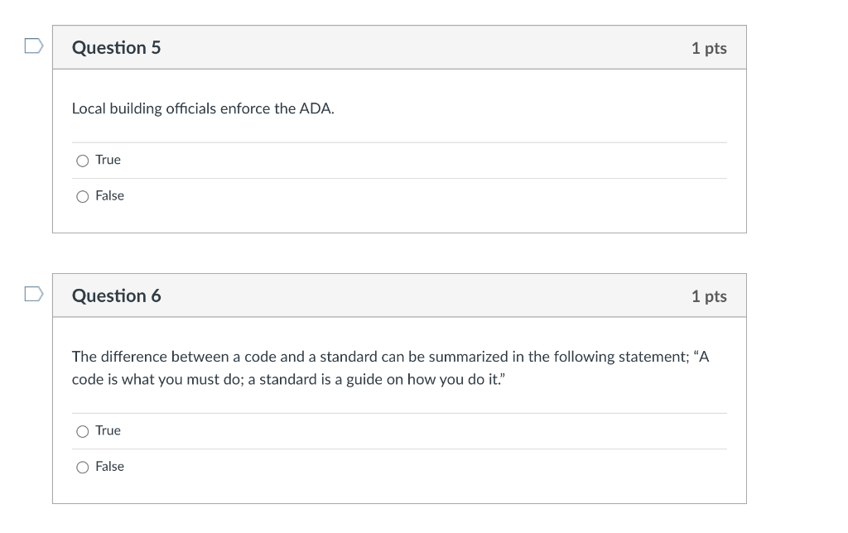Click the False answer label in Question 5
848x533 pixels.
109,196
